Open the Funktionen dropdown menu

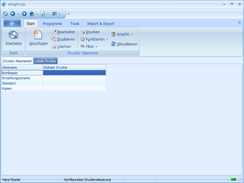(94, 39)
